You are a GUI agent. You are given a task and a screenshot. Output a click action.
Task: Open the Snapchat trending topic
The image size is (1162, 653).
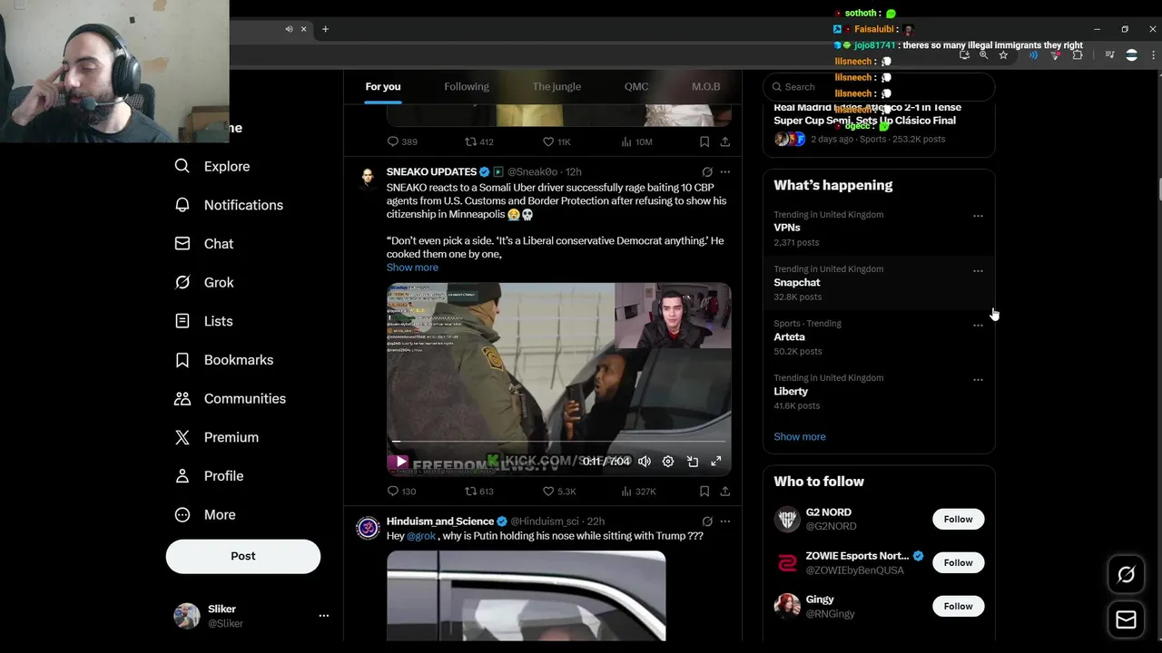(x=879, y=283)
